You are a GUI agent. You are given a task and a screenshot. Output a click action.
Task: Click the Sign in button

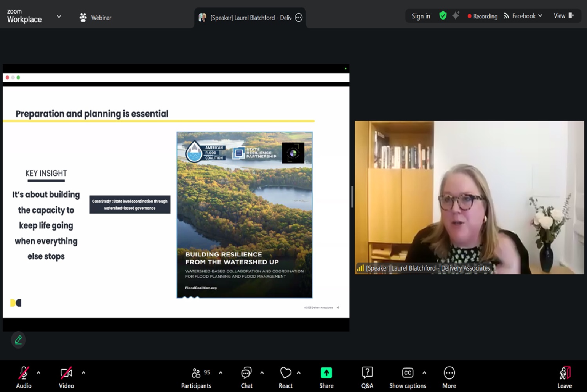421,16
